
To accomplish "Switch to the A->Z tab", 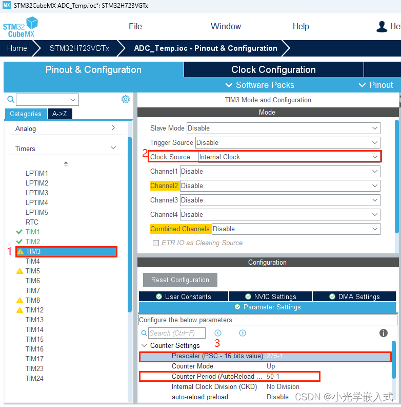I will pyautogui.click(x=59, y=114).
